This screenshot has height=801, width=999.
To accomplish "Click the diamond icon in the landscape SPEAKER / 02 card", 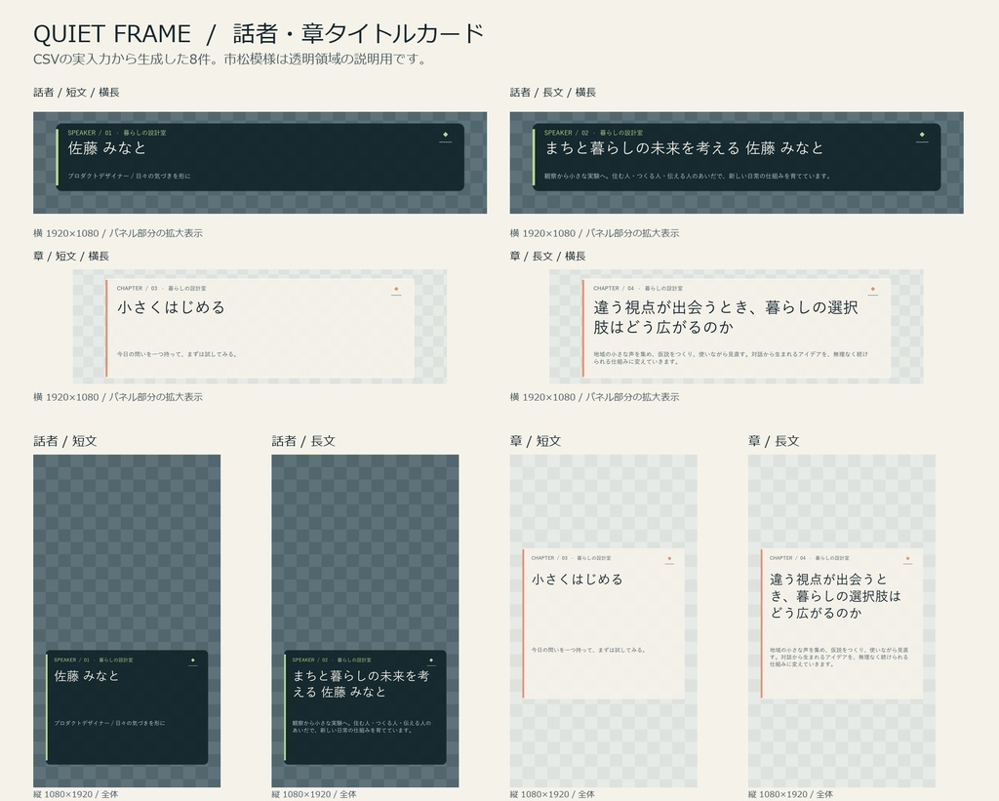I will [922, 135].
